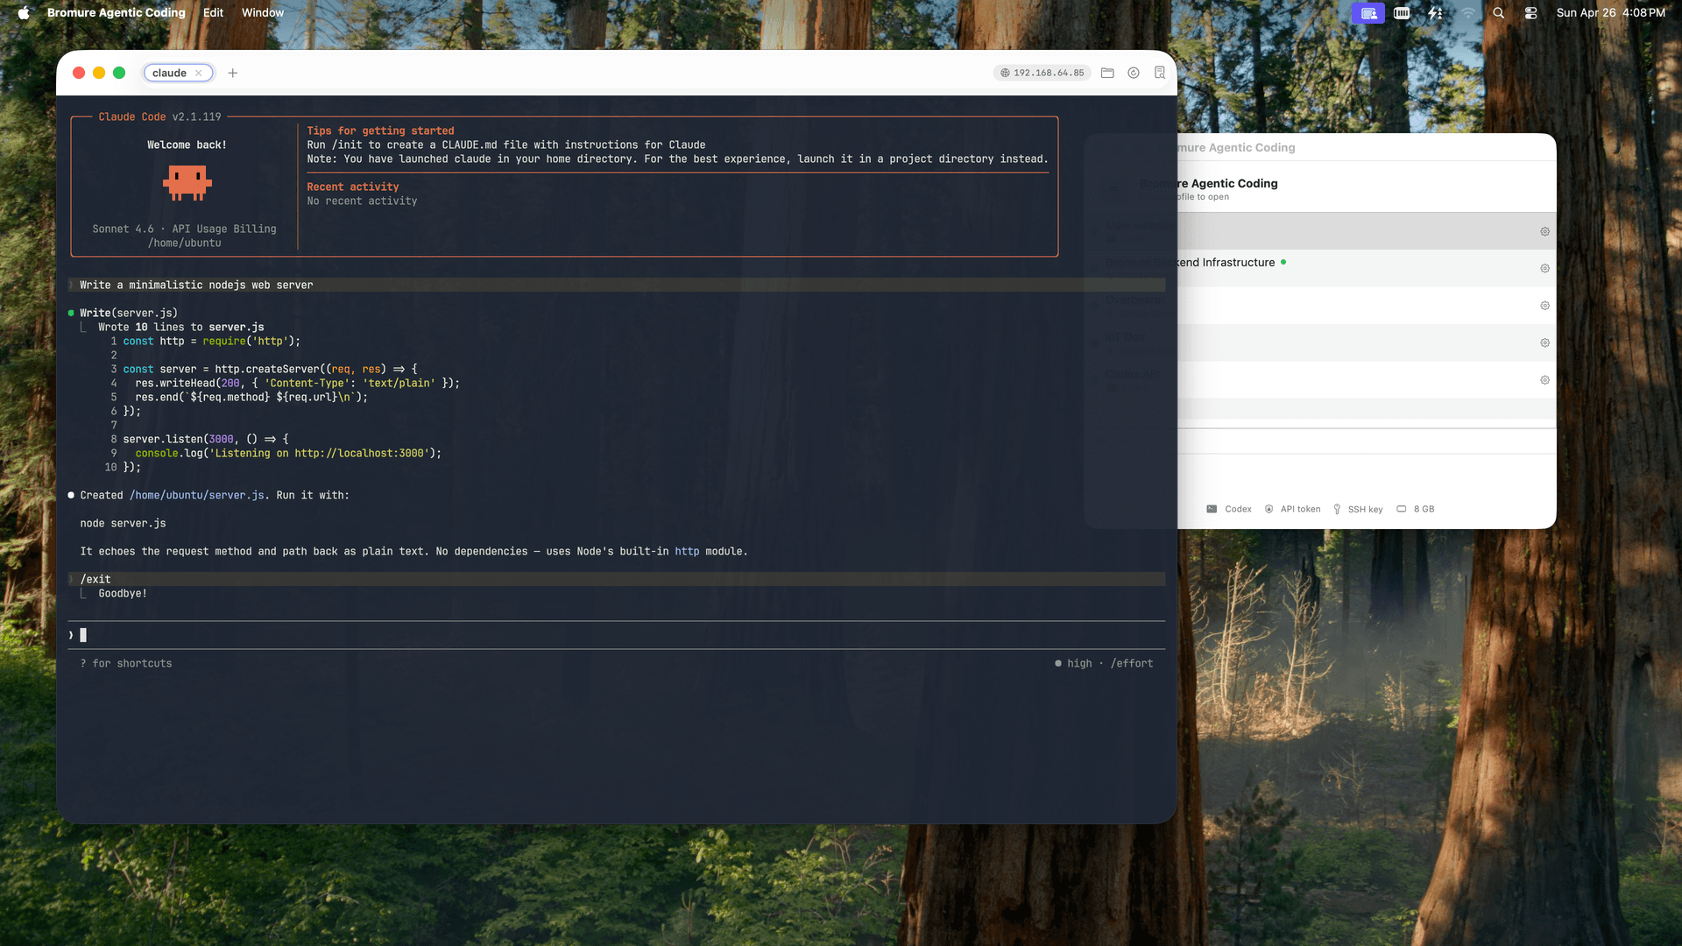
Task: Open a new tab with the plus button
Action: pyautogui.click(x=232, y=73)
